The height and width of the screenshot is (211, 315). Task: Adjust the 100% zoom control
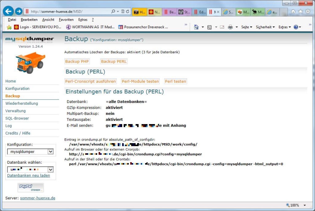pos(294,205)
